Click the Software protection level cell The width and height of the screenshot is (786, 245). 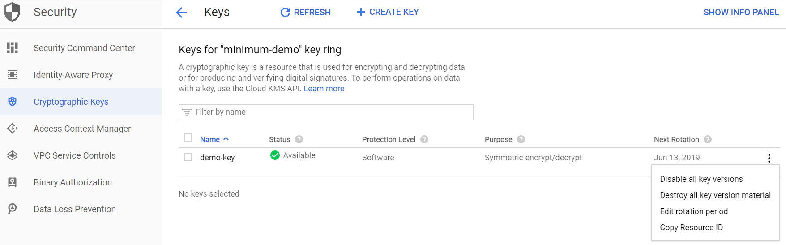click(378, 158)
